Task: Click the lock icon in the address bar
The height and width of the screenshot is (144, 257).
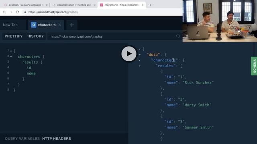Action: pos(25,12)
